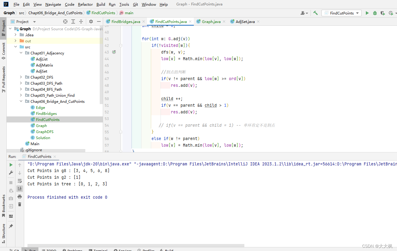Select Main class in project tree
The image size is (397, 251).
pos(35,144)
